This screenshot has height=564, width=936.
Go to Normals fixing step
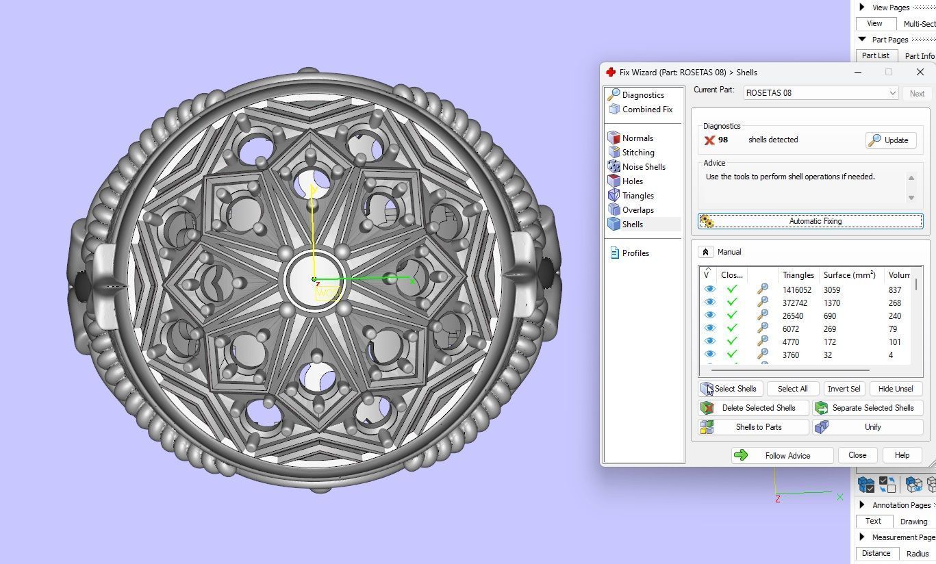click(630, 138)
